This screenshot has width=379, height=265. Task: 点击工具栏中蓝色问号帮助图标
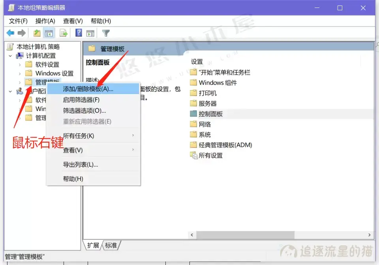click(78, 33)
